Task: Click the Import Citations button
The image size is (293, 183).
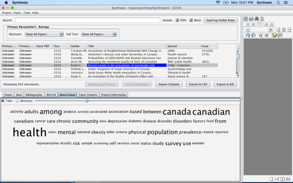Action: click(x=169, y=84)
